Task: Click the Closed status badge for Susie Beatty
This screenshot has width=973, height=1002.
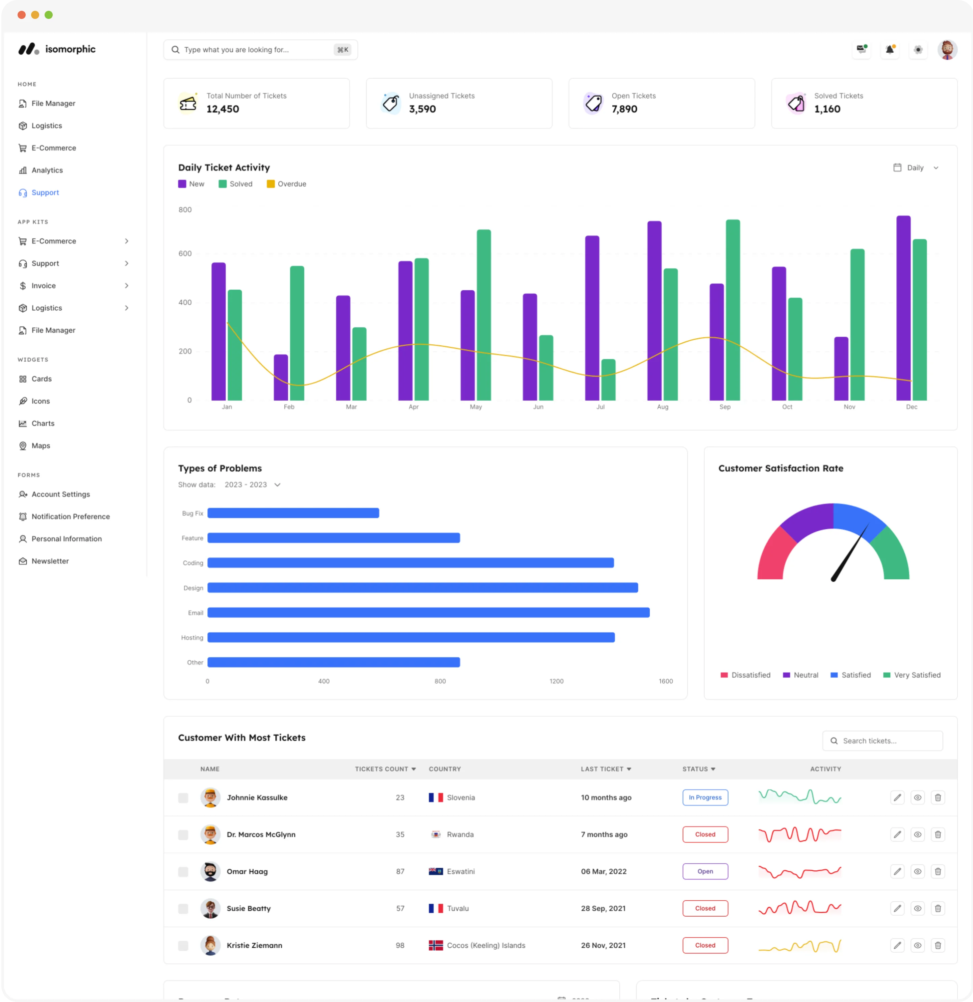Action: (705, 908)
